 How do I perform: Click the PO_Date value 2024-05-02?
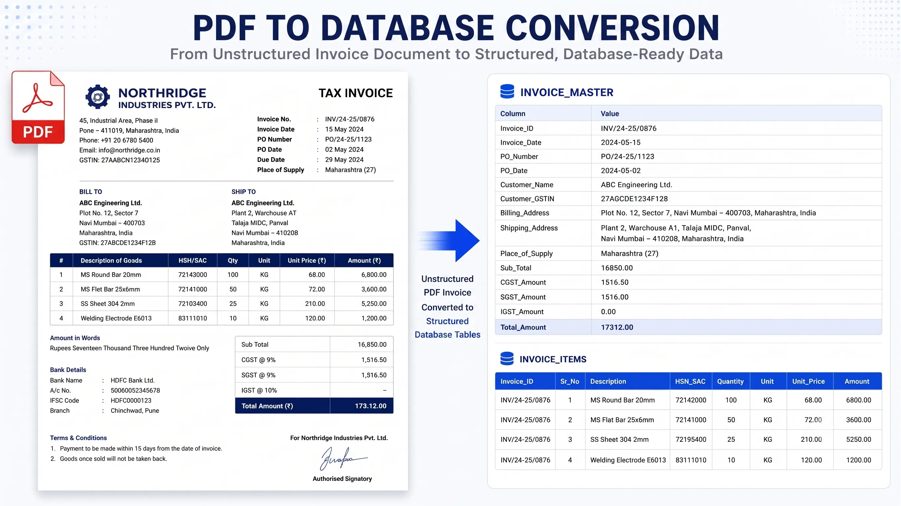(x=620, y=171)
